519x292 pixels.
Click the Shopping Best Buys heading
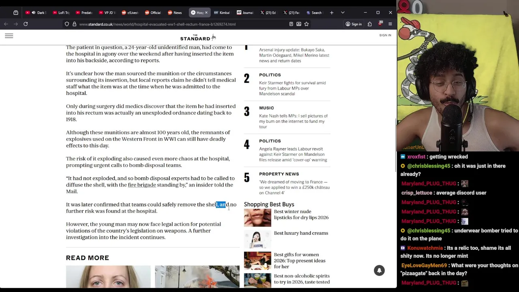point(269,204)
